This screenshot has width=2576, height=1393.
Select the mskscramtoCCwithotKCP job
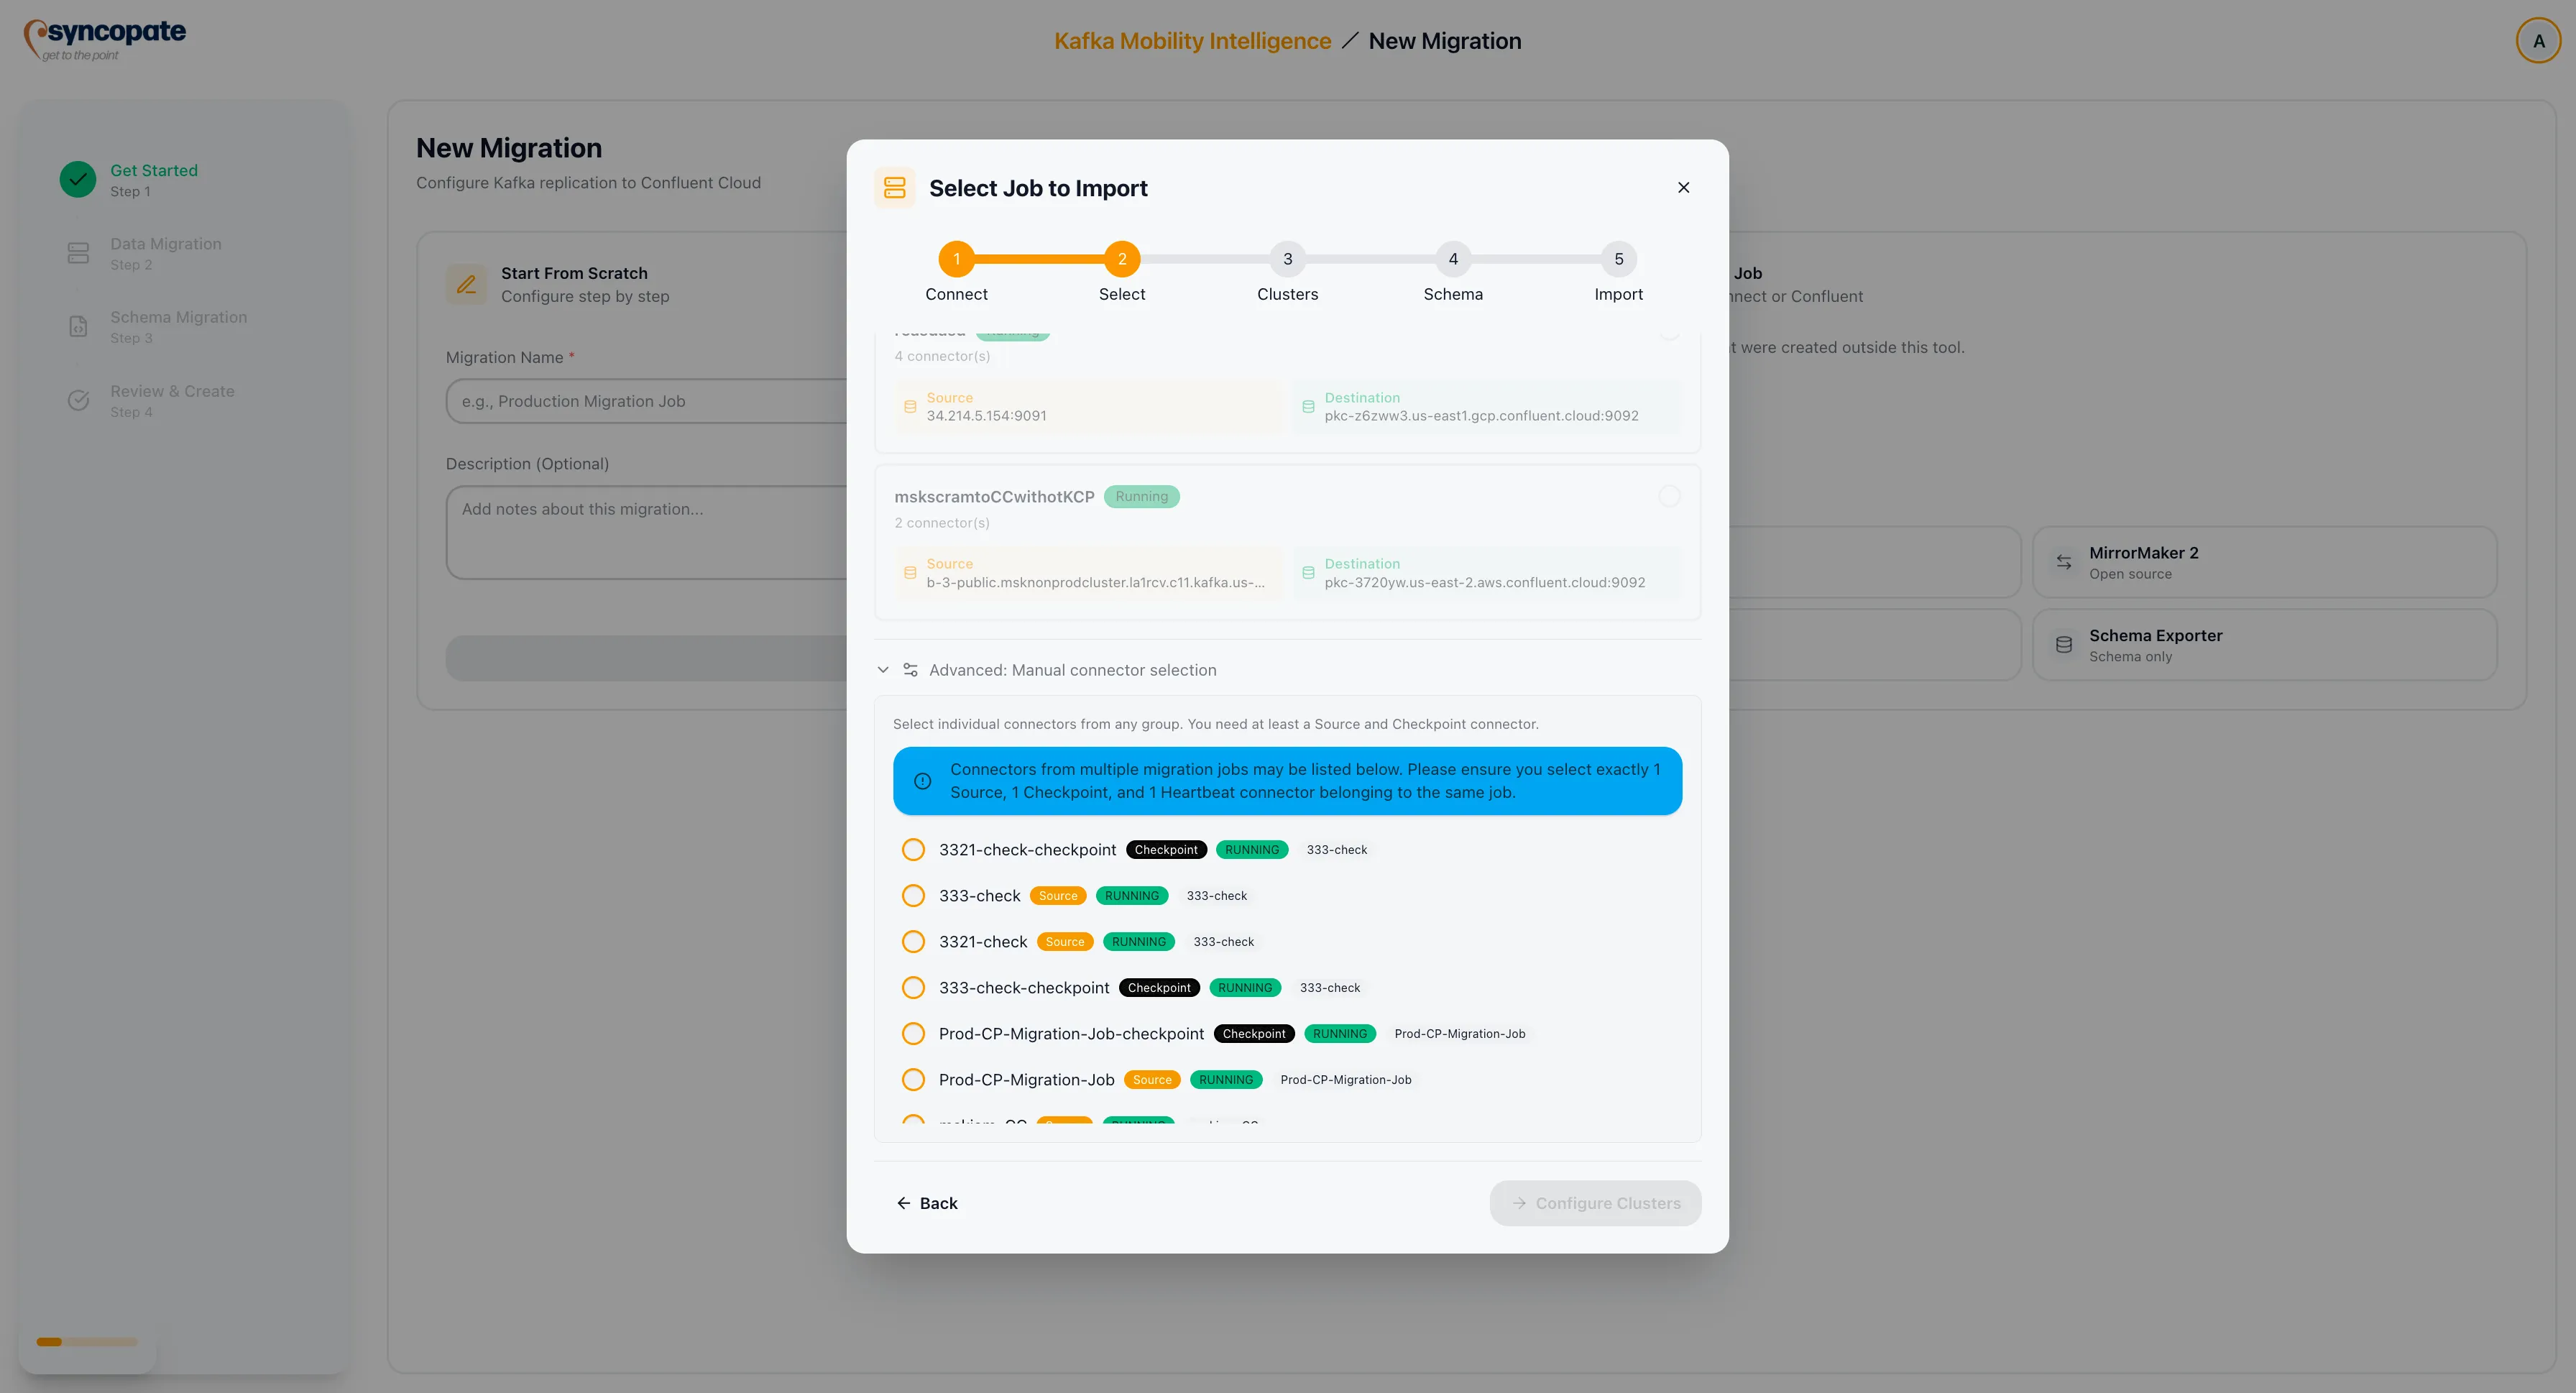[1669, 495]
